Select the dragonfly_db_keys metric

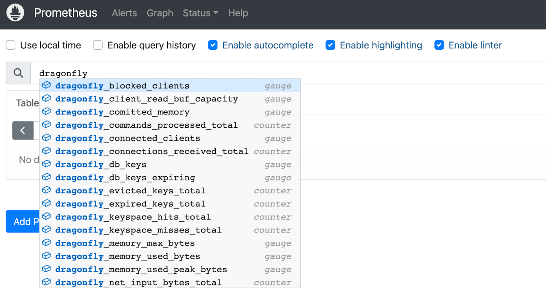[x=170, y=164]
